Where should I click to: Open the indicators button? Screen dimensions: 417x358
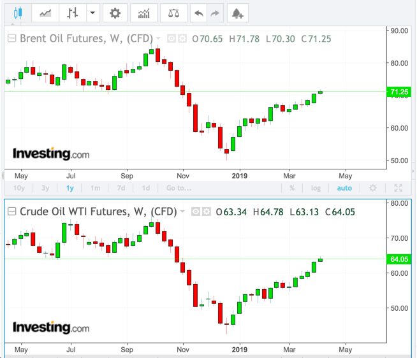tap(144, 13)
